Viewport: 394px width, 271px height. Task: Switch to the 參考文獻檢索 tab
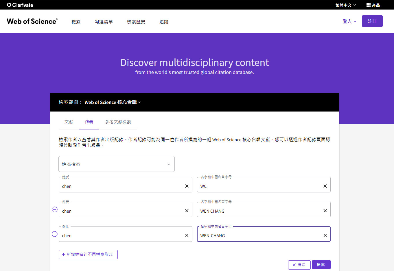(118, 122)
